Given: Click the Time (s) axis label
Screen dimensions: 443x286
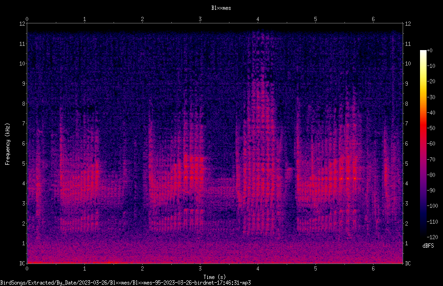Looking at the screenshot, I should coord(214,277).
